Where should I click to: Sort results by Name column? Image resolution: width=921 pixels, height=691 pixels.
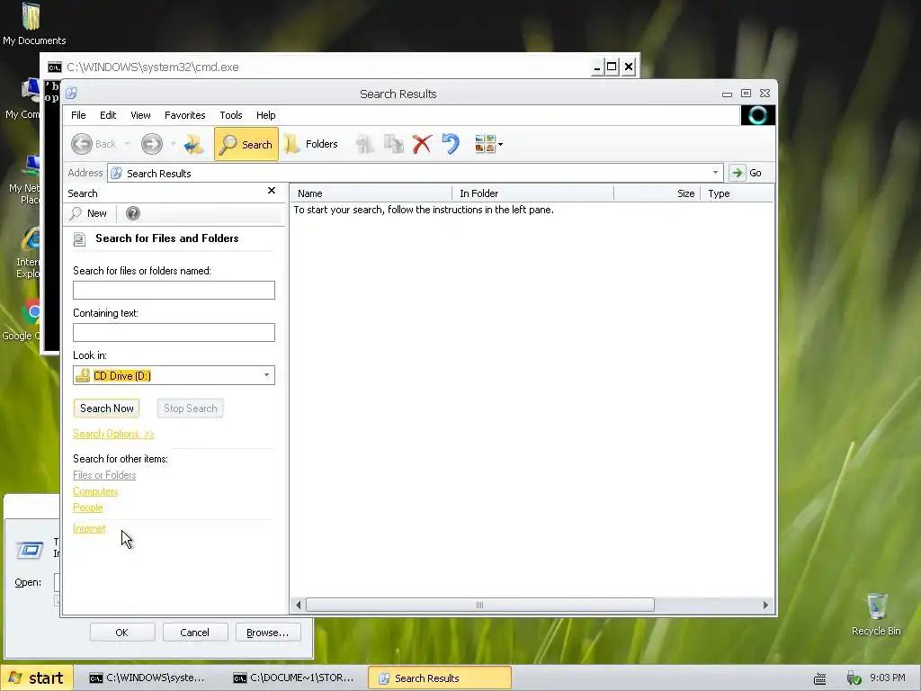371,193
